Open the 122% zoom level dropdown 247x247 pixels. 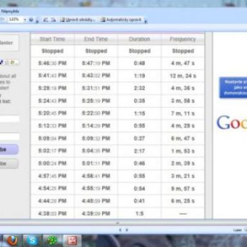click(x=25, y=20)
